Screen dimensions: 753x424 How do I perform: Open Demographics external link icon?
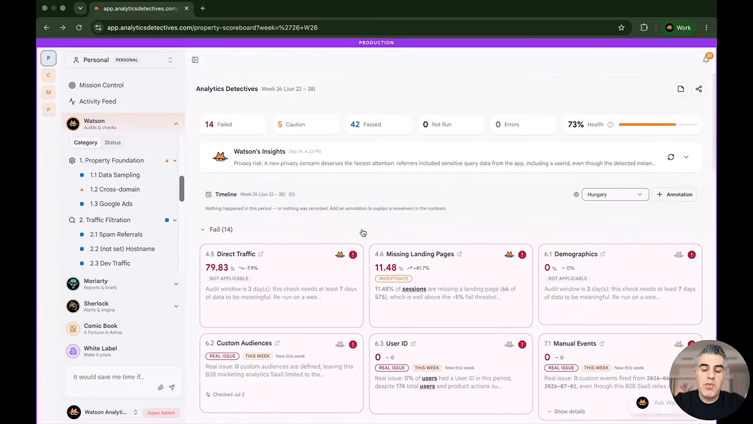coord(603,254)
